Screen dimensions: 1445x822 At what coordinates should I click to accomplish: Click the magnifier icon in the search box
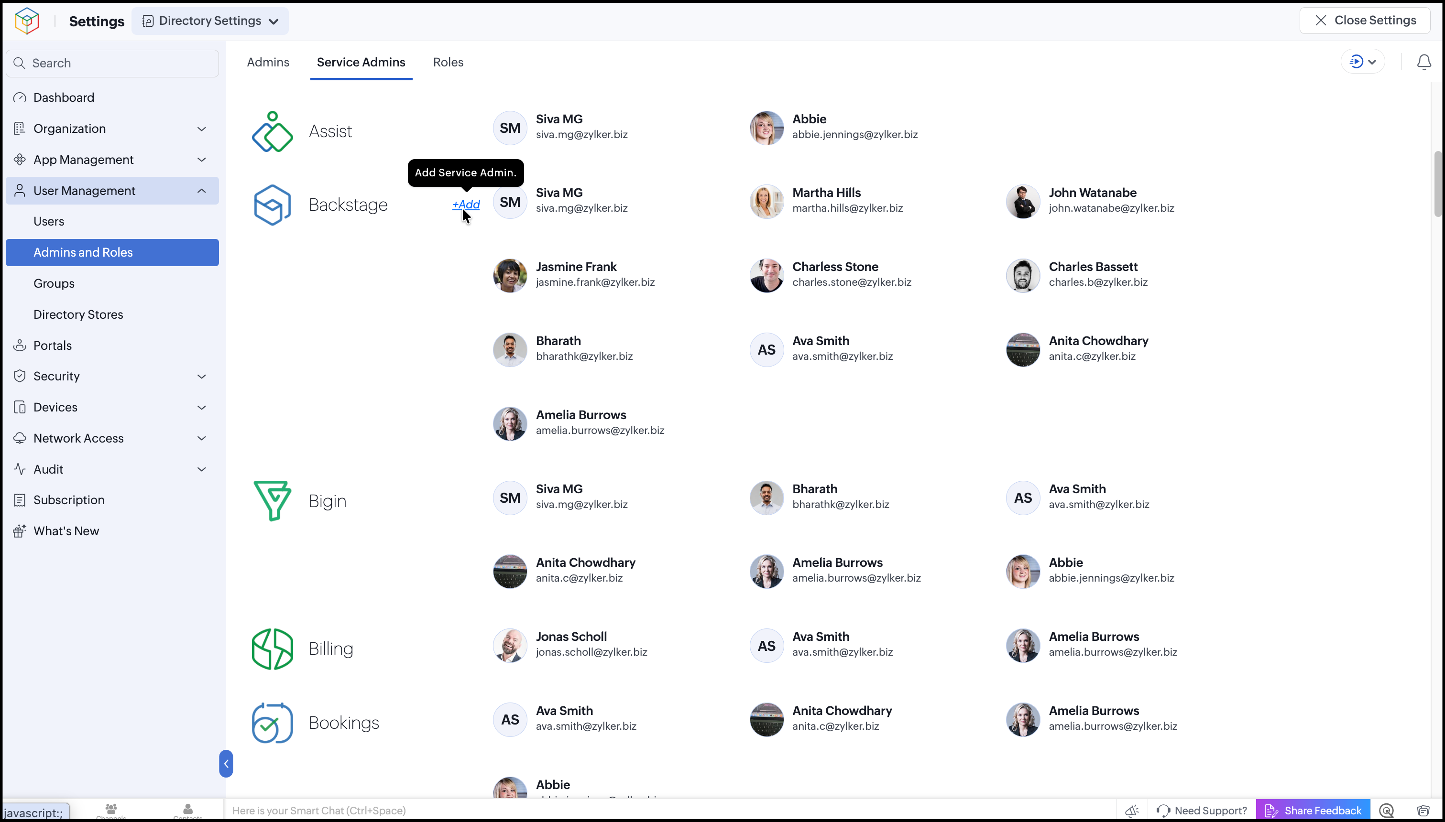pyautogui.click(x=19, y=63)
